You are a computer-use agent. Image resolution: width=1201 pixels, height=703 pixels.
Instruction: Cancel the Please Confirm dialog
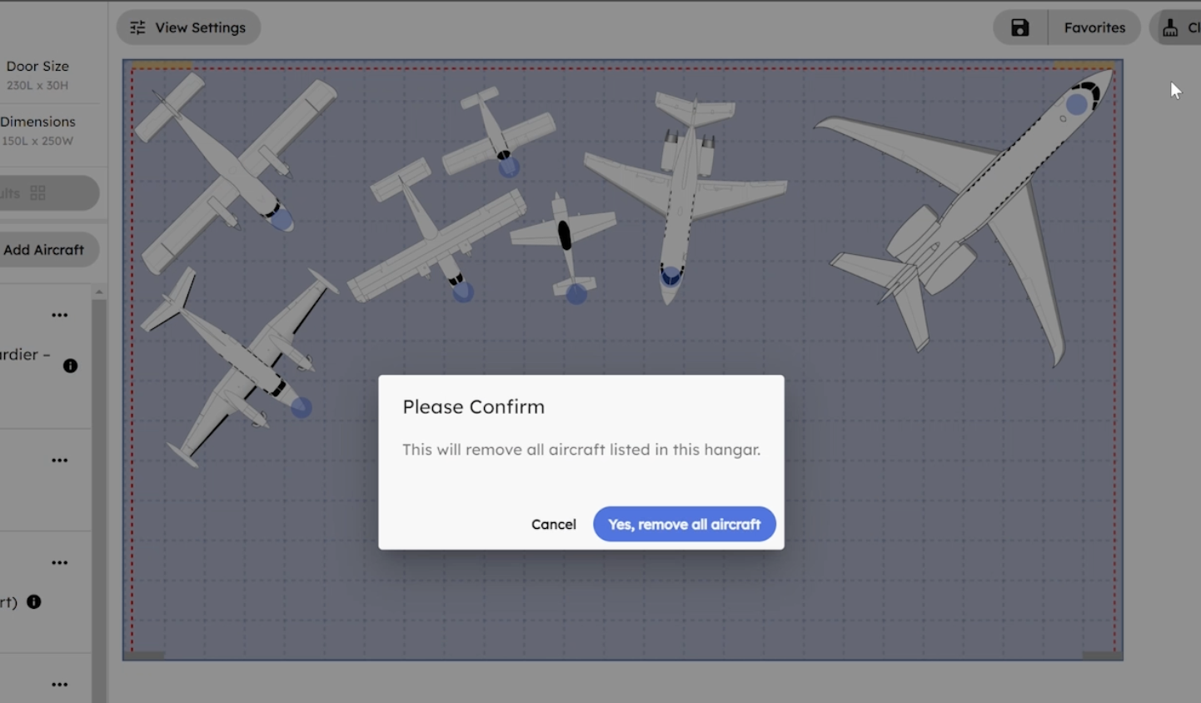click(x=553, y=524)
